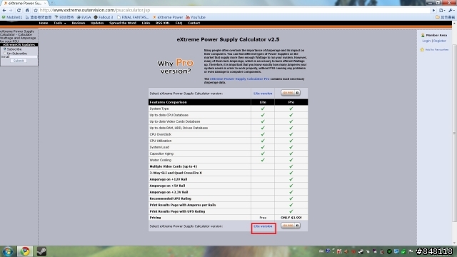Select the Subscribe radio button
The width and height of the screenshot is (457, 257).
(5, 49)
